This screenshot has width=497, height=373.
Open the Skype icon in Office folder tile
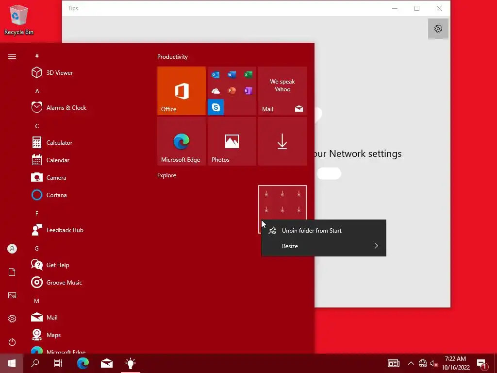point(215,107)
